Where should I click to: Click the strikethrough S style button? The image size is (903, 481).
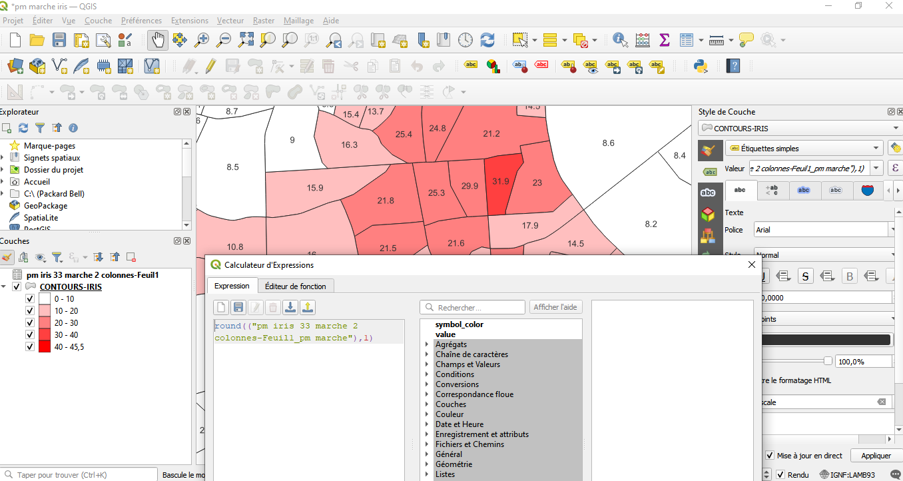click(806, 276)
